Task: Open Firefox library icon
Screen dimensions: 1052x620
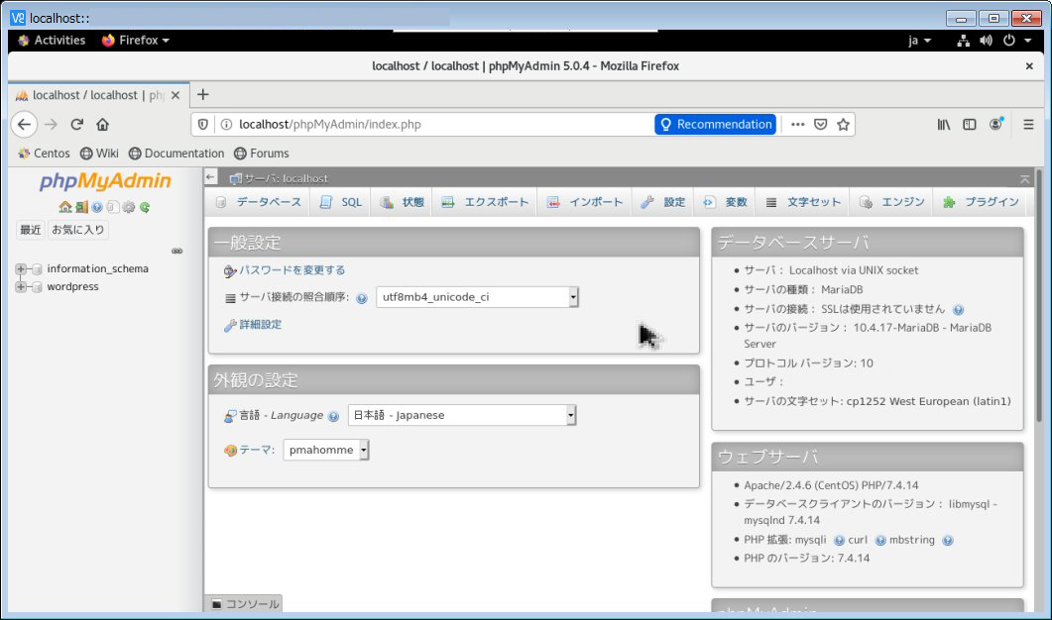Action: click(x=943, y=124)
